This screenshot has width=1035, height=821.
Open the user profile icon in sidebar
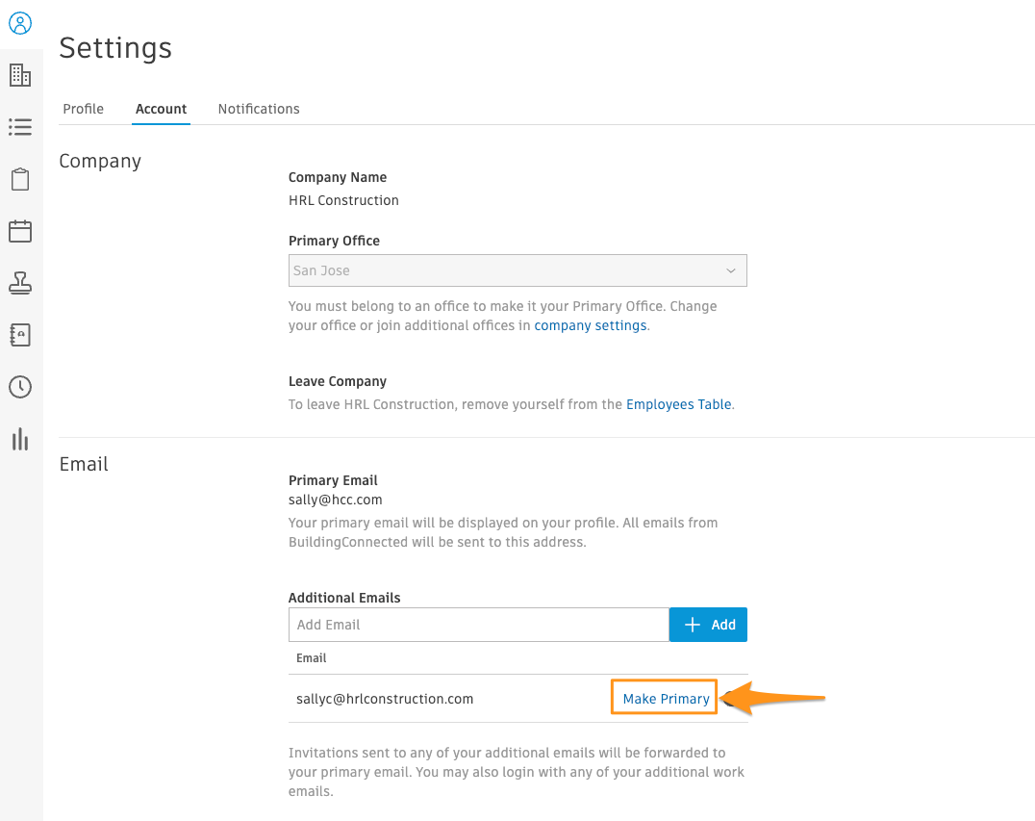click(x=20, y=23)
